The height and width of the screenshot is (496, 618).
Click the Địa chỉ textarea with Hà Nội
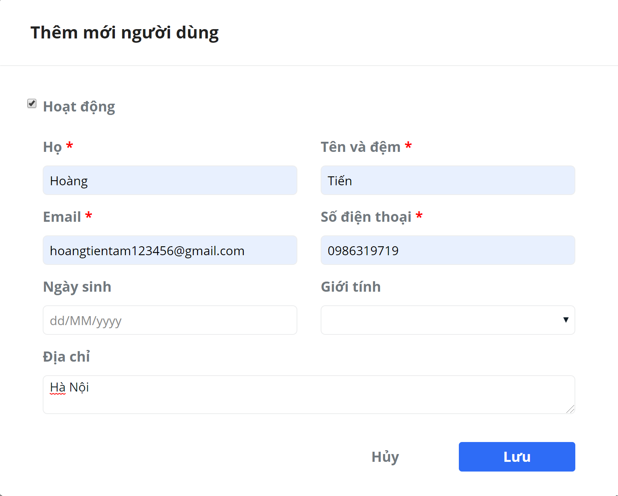(x=309, y=395)
